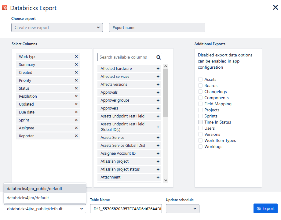The width and height of the screenshot is (281, 220).
Task: Tick the Assets export checkbox
Action: [x=200, y=79]
